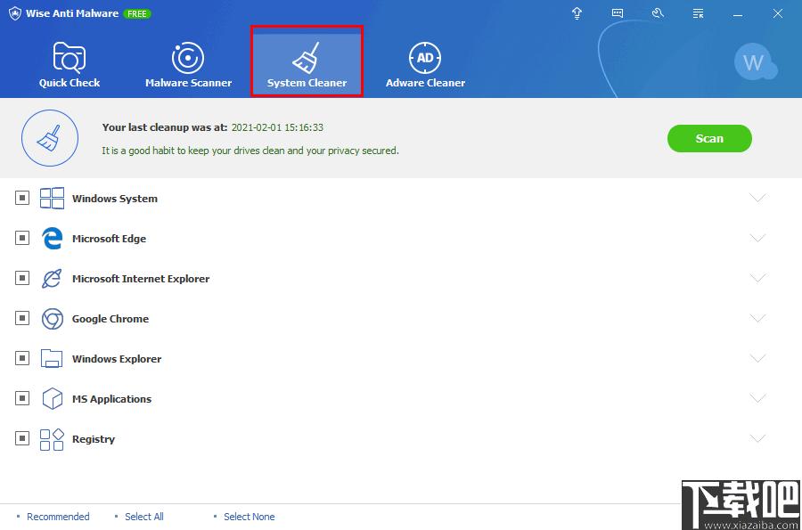
Task: Expand the Microsoft Edge section chevron
Action: [757, 238]
